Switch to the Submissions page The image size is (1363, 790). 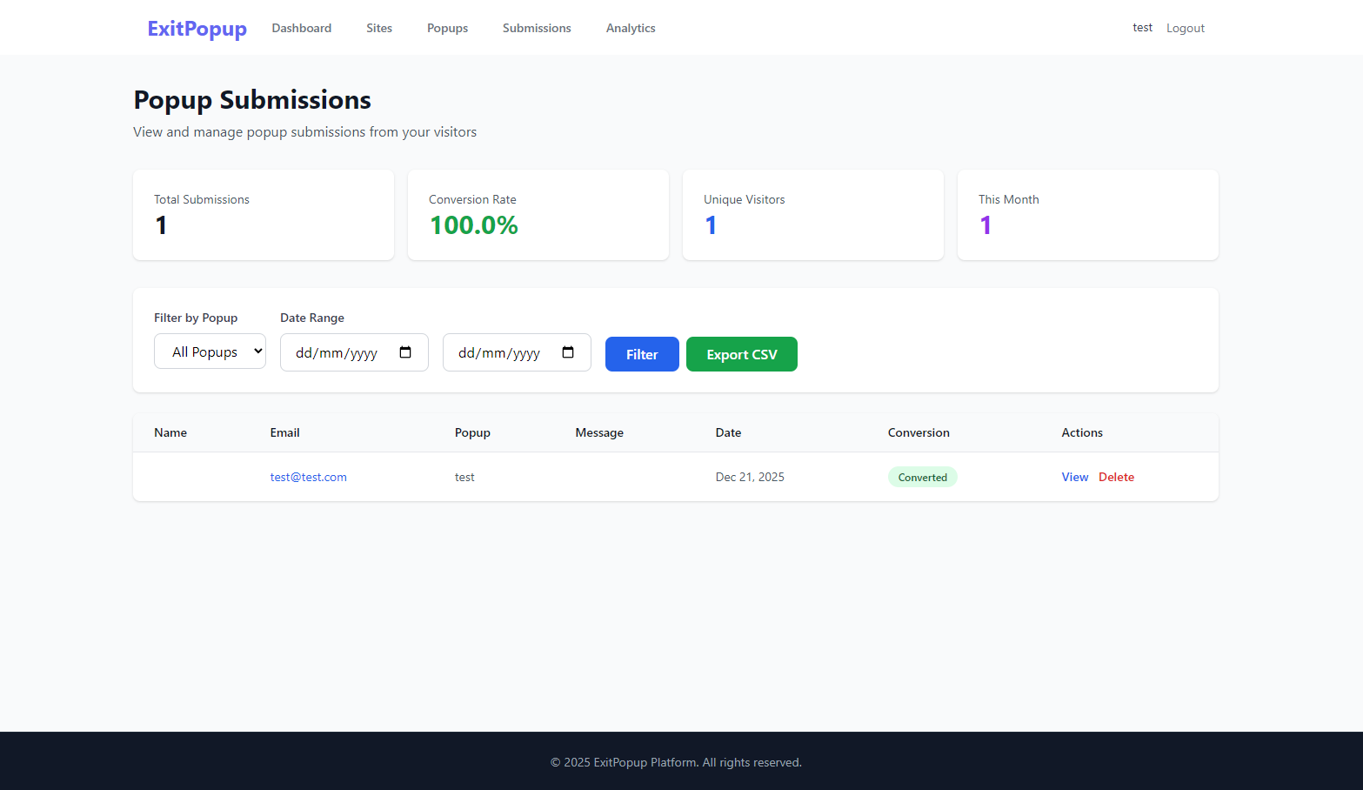coord(537,28)
